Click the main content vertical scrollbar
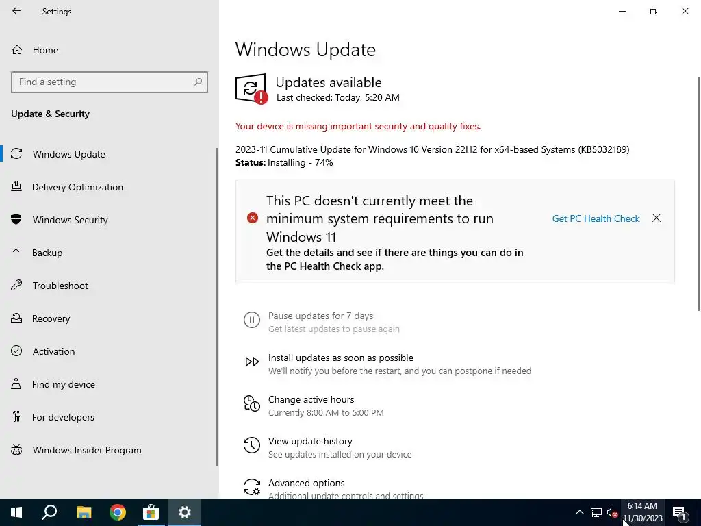This screenshot has width=701, height=526. [x=699, y=193]
